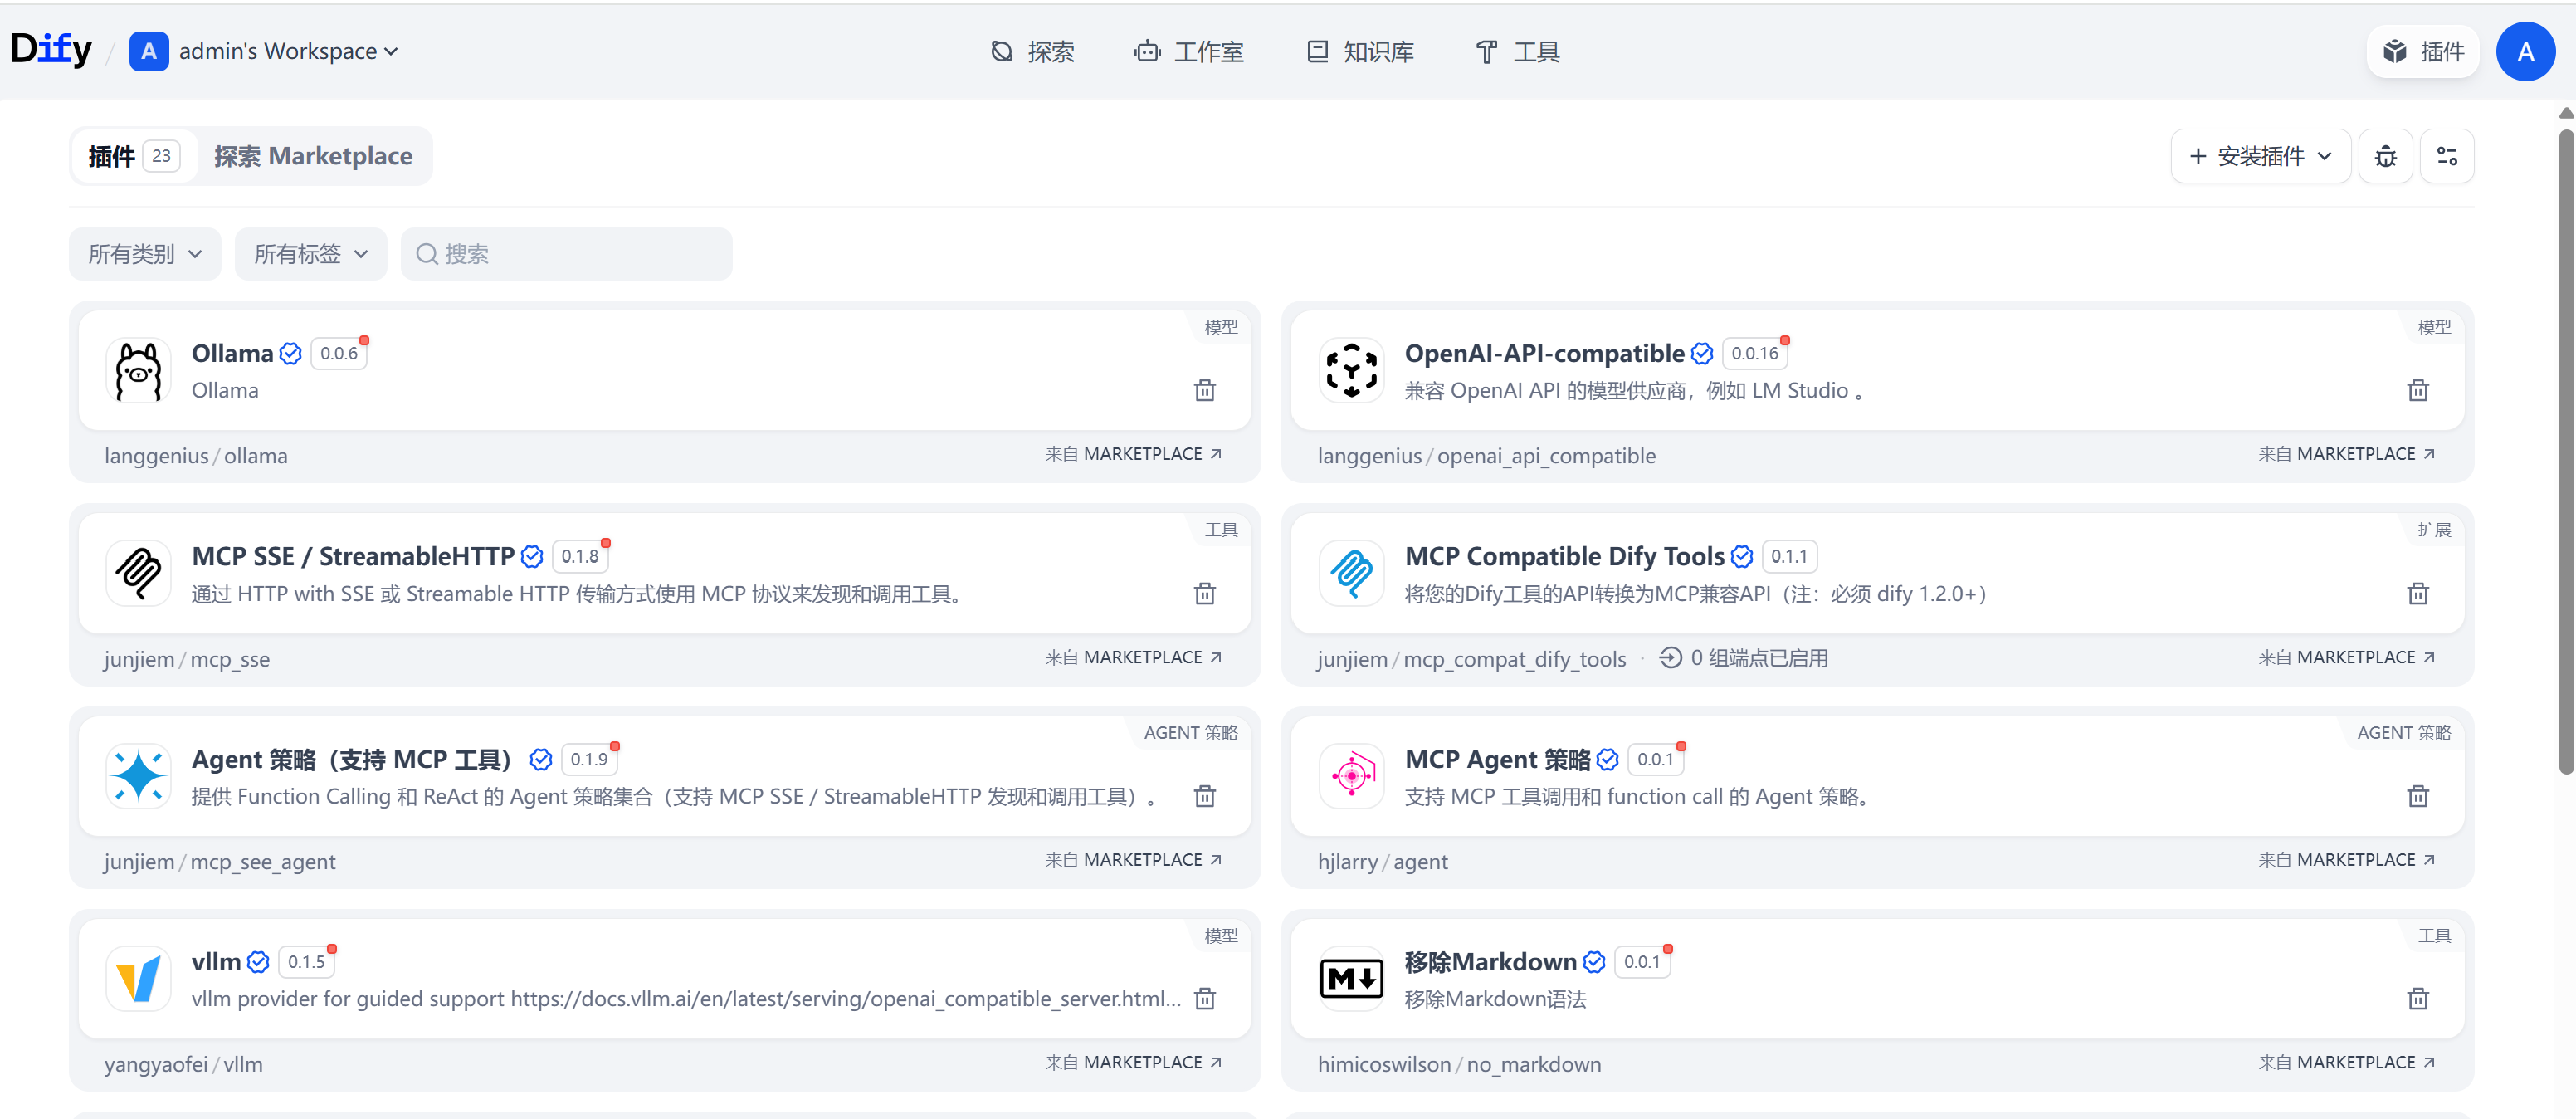Open the Ollama plugin title
2576x1119 pixels.
point(232,354)
